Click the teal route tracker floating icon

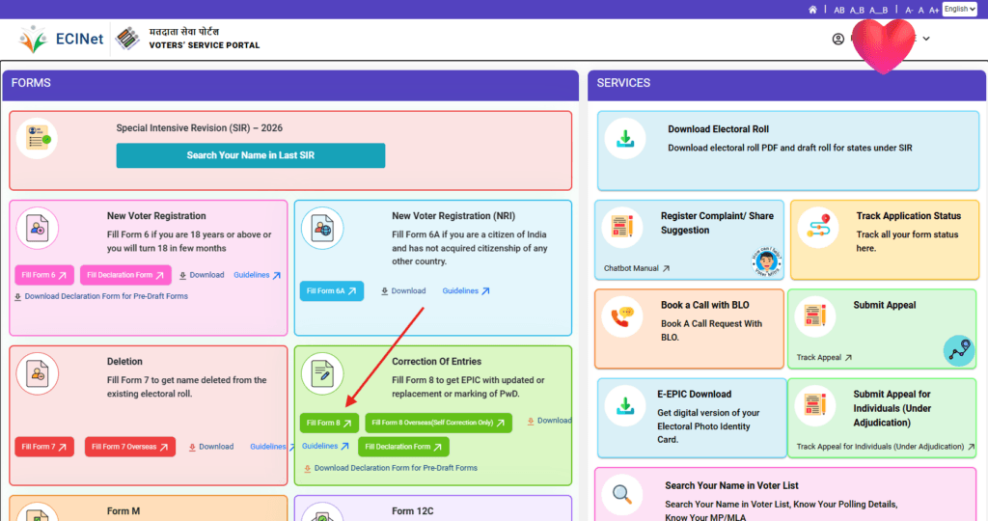pos(959,351)
